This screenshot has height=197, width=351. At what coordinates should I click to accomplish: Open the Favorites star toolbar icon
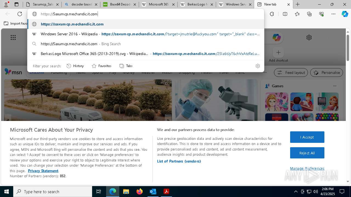pyautogui.click(x=297, y=14)
